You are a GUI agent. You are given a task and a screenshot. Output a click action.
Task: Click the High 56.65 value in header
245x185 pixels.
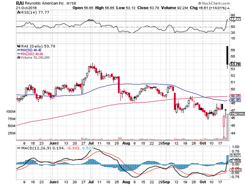[x=105, y=8]
